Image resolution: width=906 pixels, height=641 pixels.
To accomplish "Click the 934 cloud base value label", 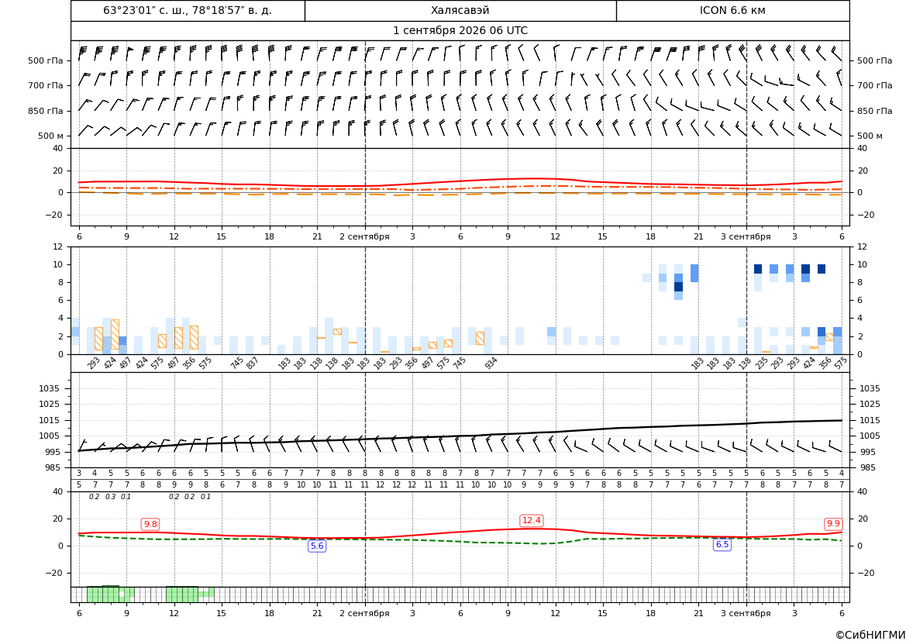I will tap(491, 363).
